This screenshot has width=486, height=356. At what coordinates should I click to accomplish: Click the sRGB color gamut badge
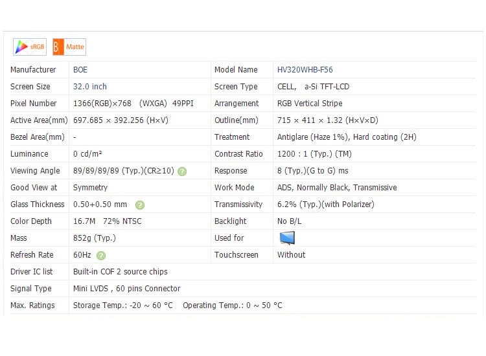click(x=29, y=47)
